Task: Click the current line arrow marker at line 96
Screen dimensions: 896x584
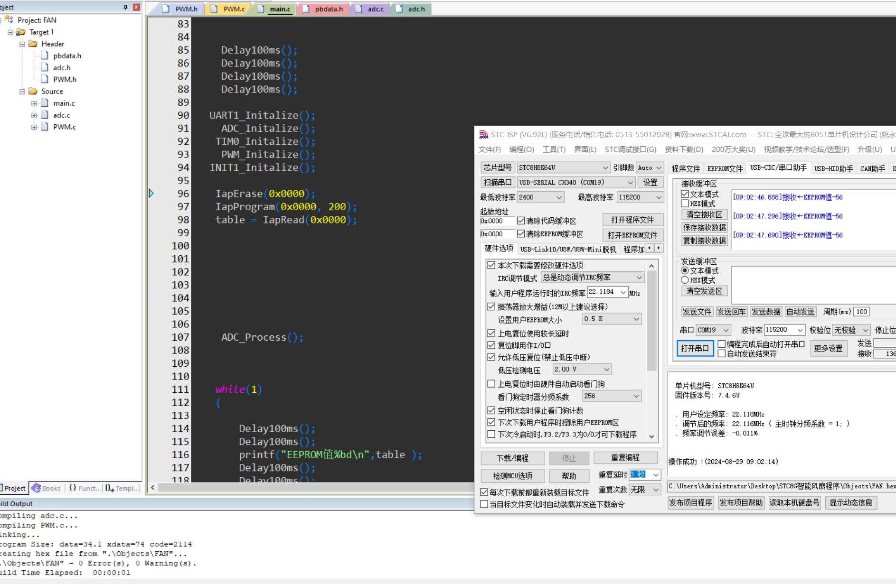Action: [x=151, y=193]
